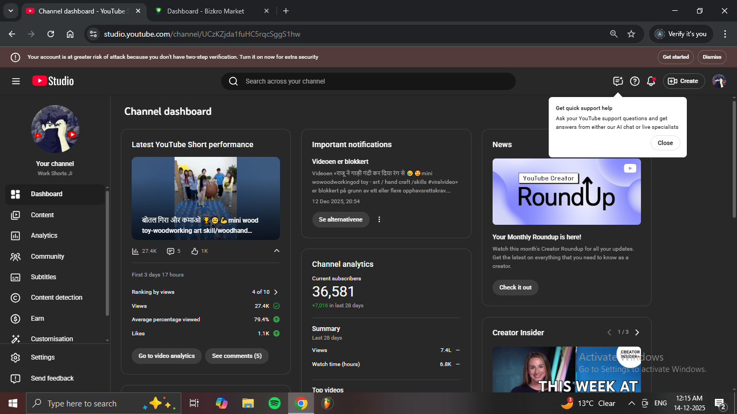Click the search across your channel field
Viewport: 737px width, 414px height.
(x=368, y=81)
